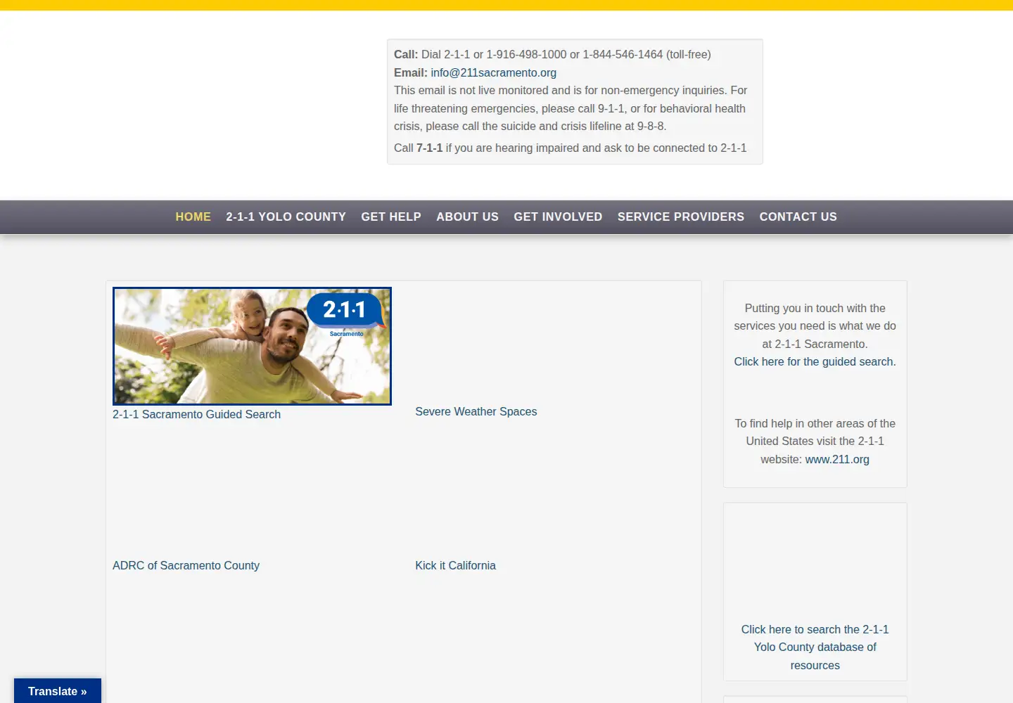The height and width of the screenshot is (703, 1013).
Task: Open the Severe Weather Spaces link
Action: tap(476, 412)
